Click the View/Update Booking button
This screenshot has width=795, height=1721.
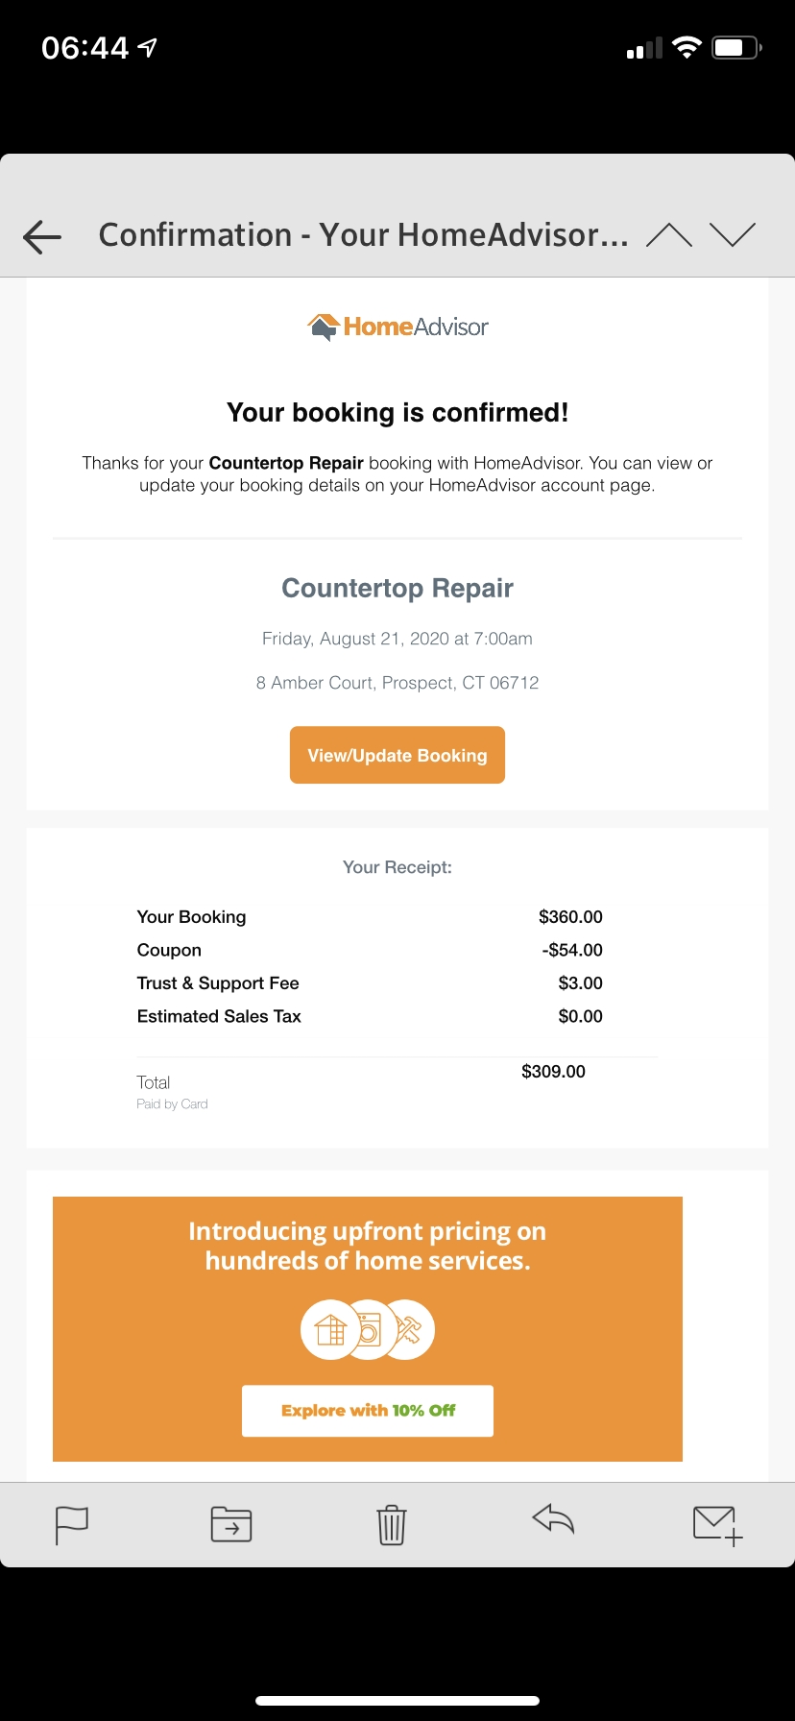[397, 755]
